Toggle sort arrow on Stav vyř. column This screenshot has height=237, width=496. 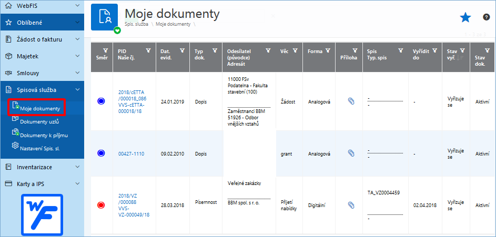(x=461, y=57)
